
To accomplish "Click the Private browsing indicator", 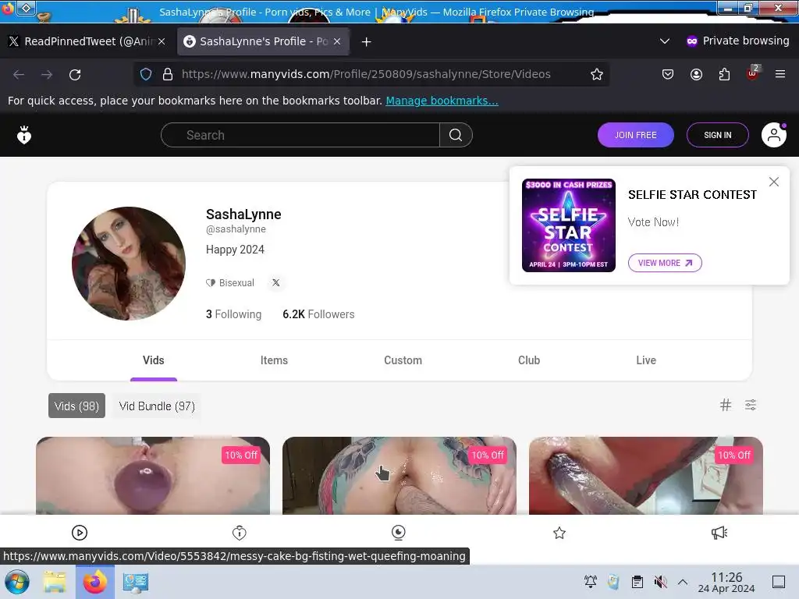I will coord(737,41).
